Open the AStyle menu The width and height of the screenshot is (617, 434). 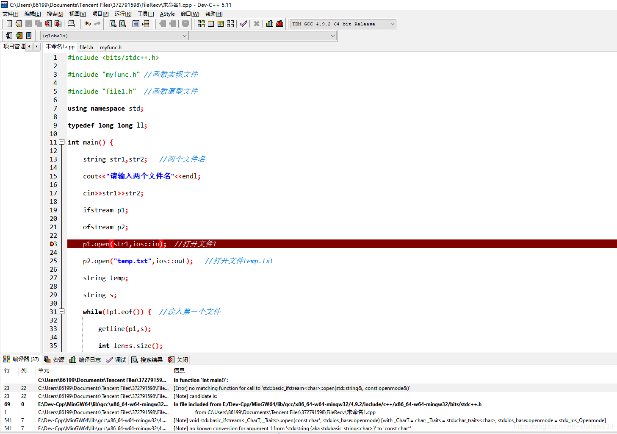(x=167, y=14)
